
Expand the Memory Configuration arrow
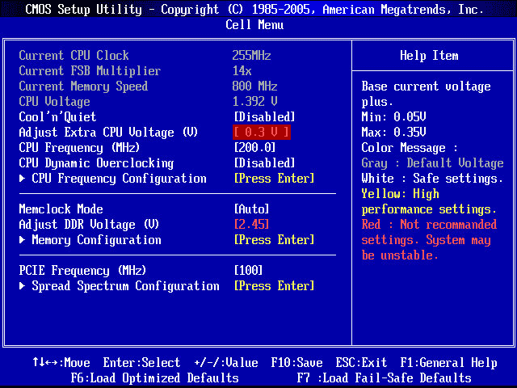(22, 240)
